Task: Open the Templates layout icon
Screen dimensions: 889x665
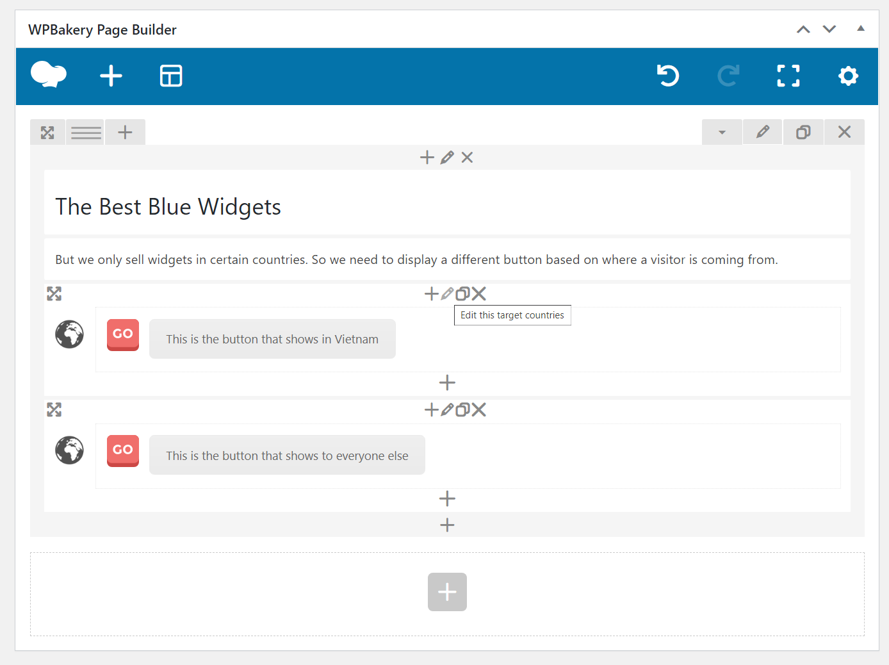Action: (x=171, y=76)
